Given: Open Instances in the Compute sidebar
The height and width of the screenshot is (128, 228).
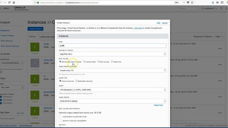Looking at the screenshot, I should 5,31.
